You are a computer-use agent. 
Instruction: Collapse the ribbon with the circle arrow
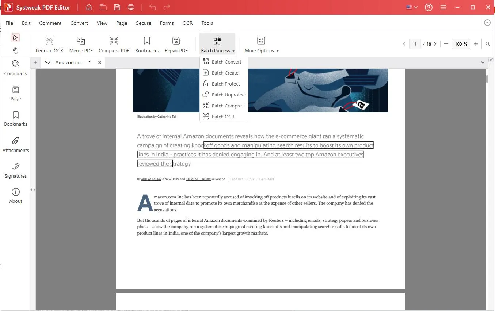coord(487,23)
